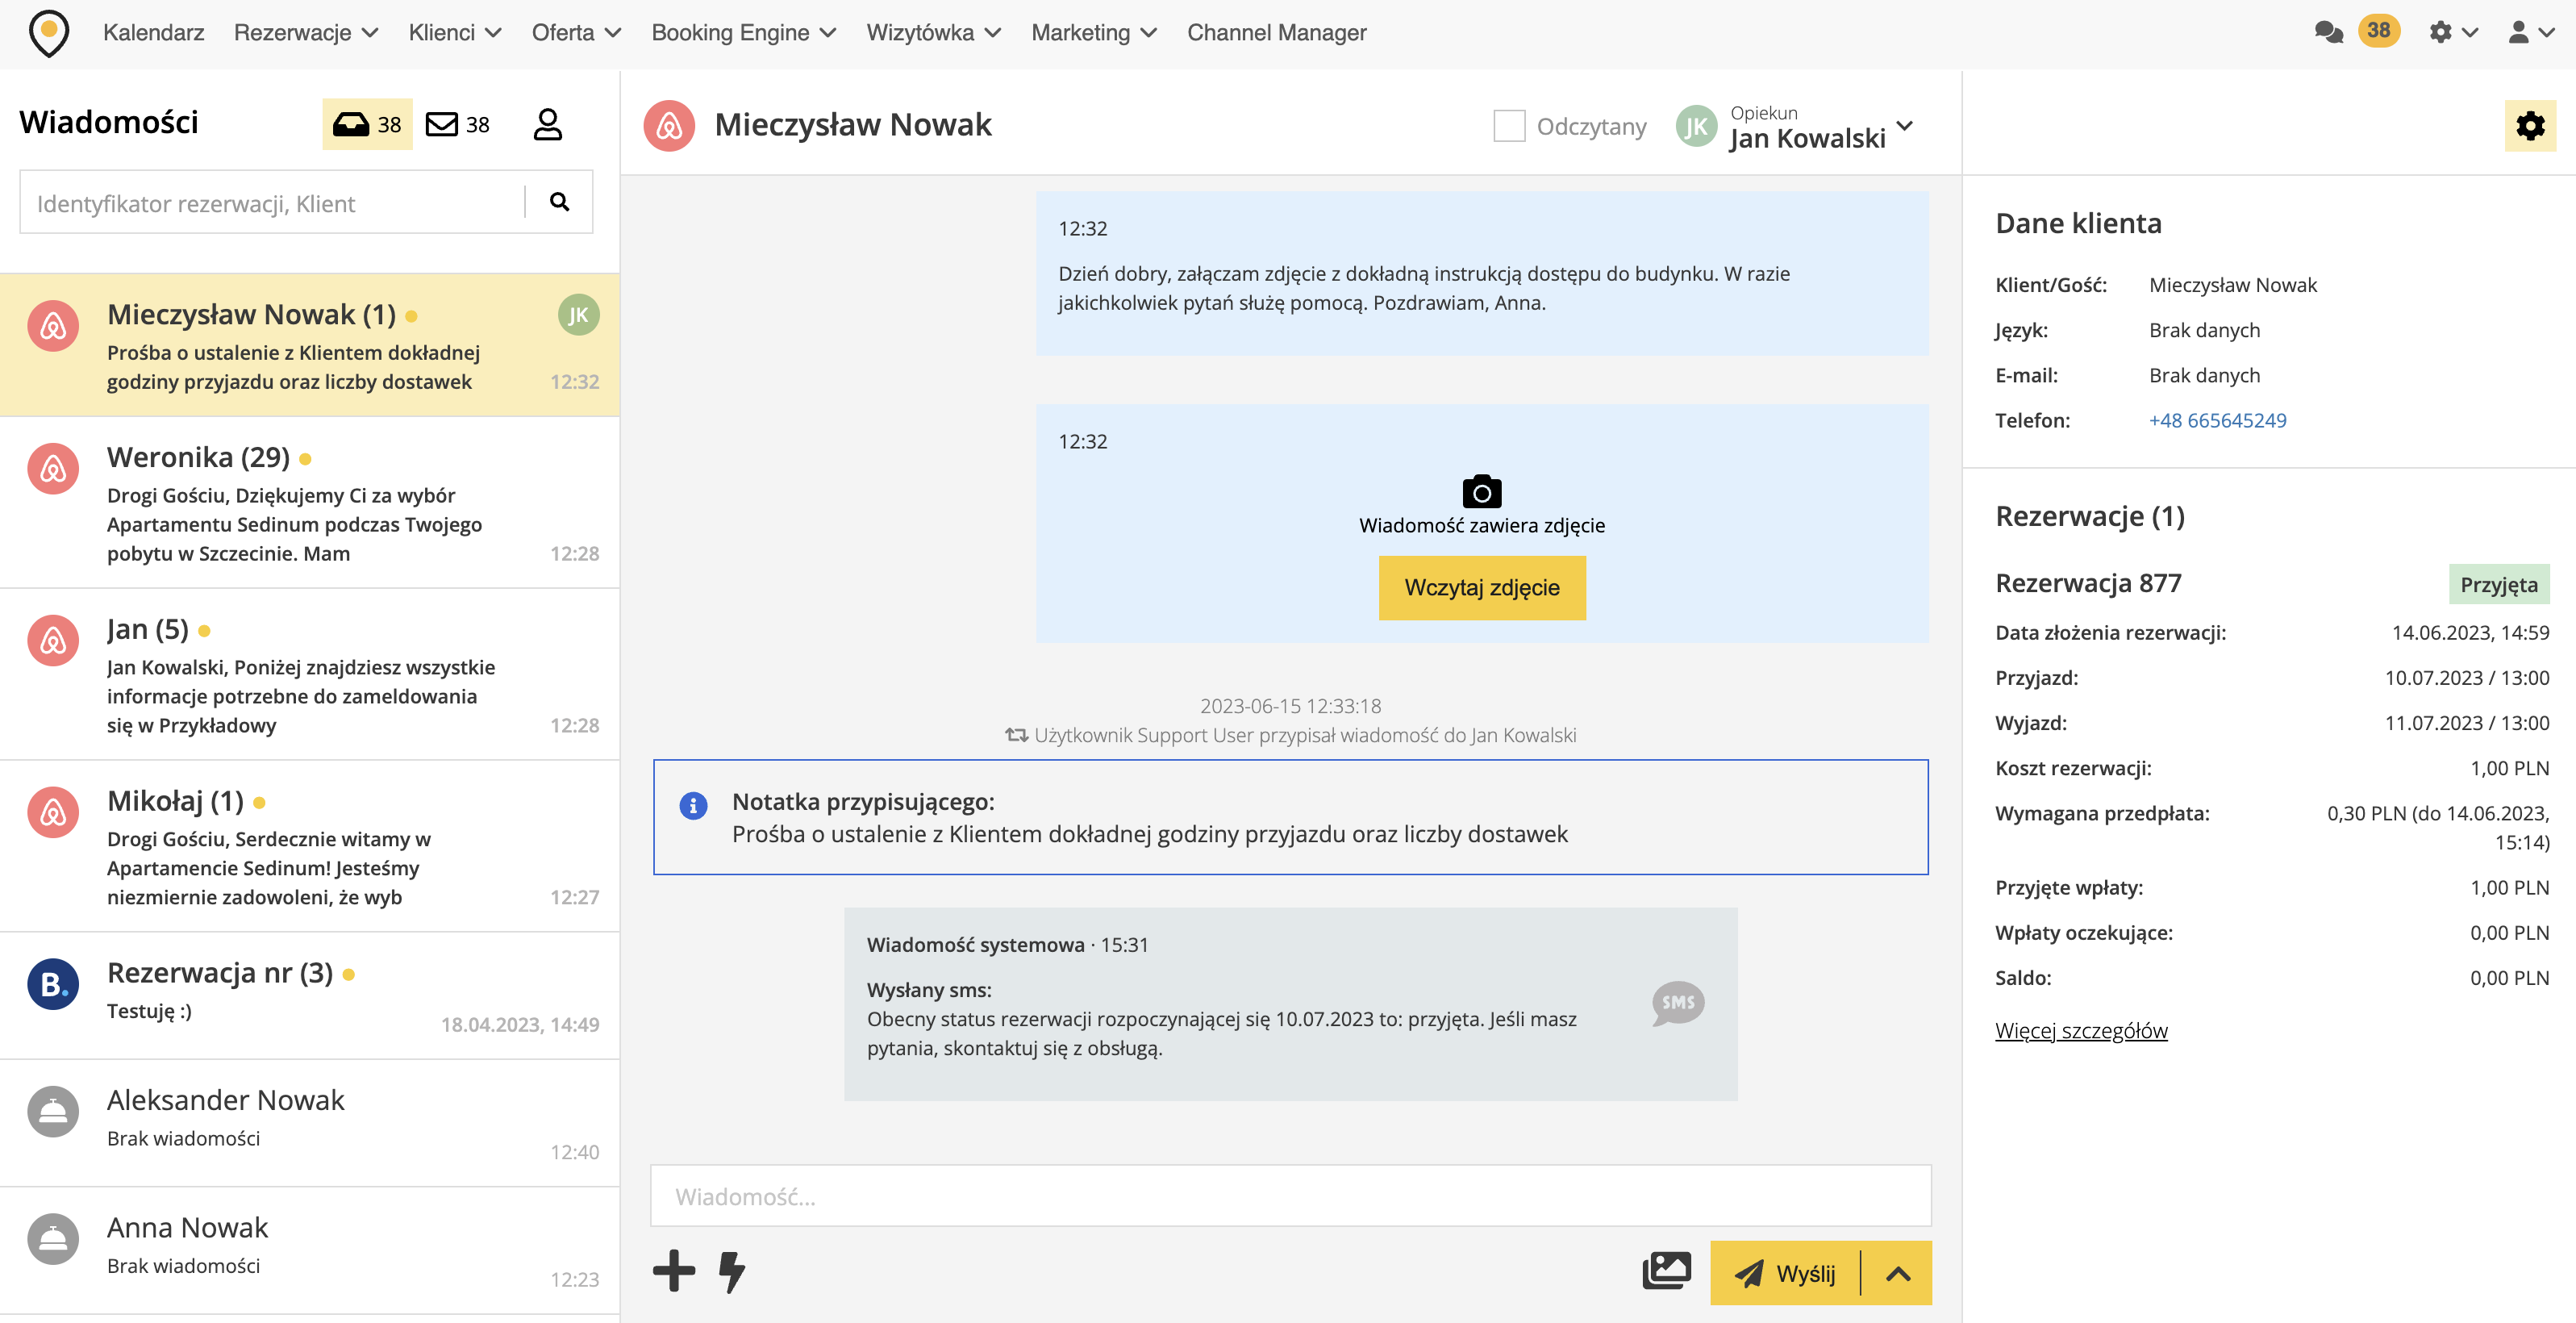Open the Kalendarz menu item
Viewport: 2576px width, 1323px height.
(x=153, y=32)
